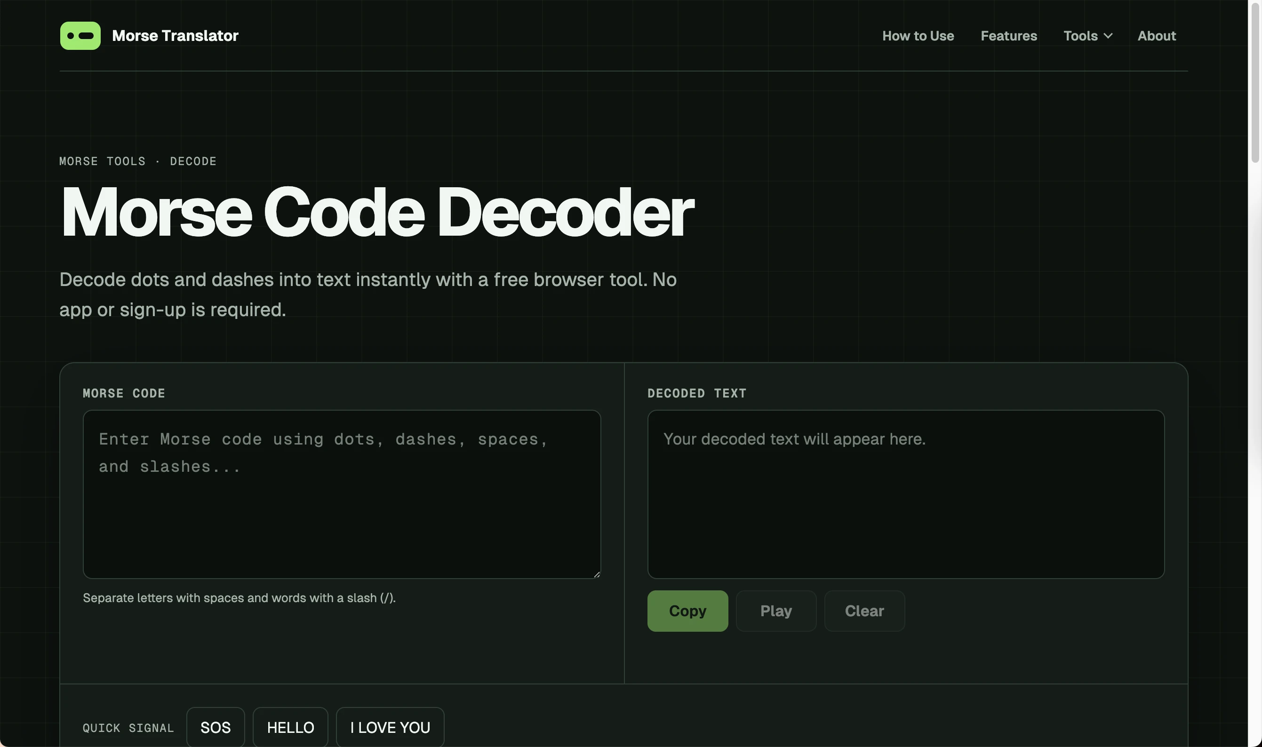Open the How to Use nav link

pyautogui.click(x=918, y=36)
